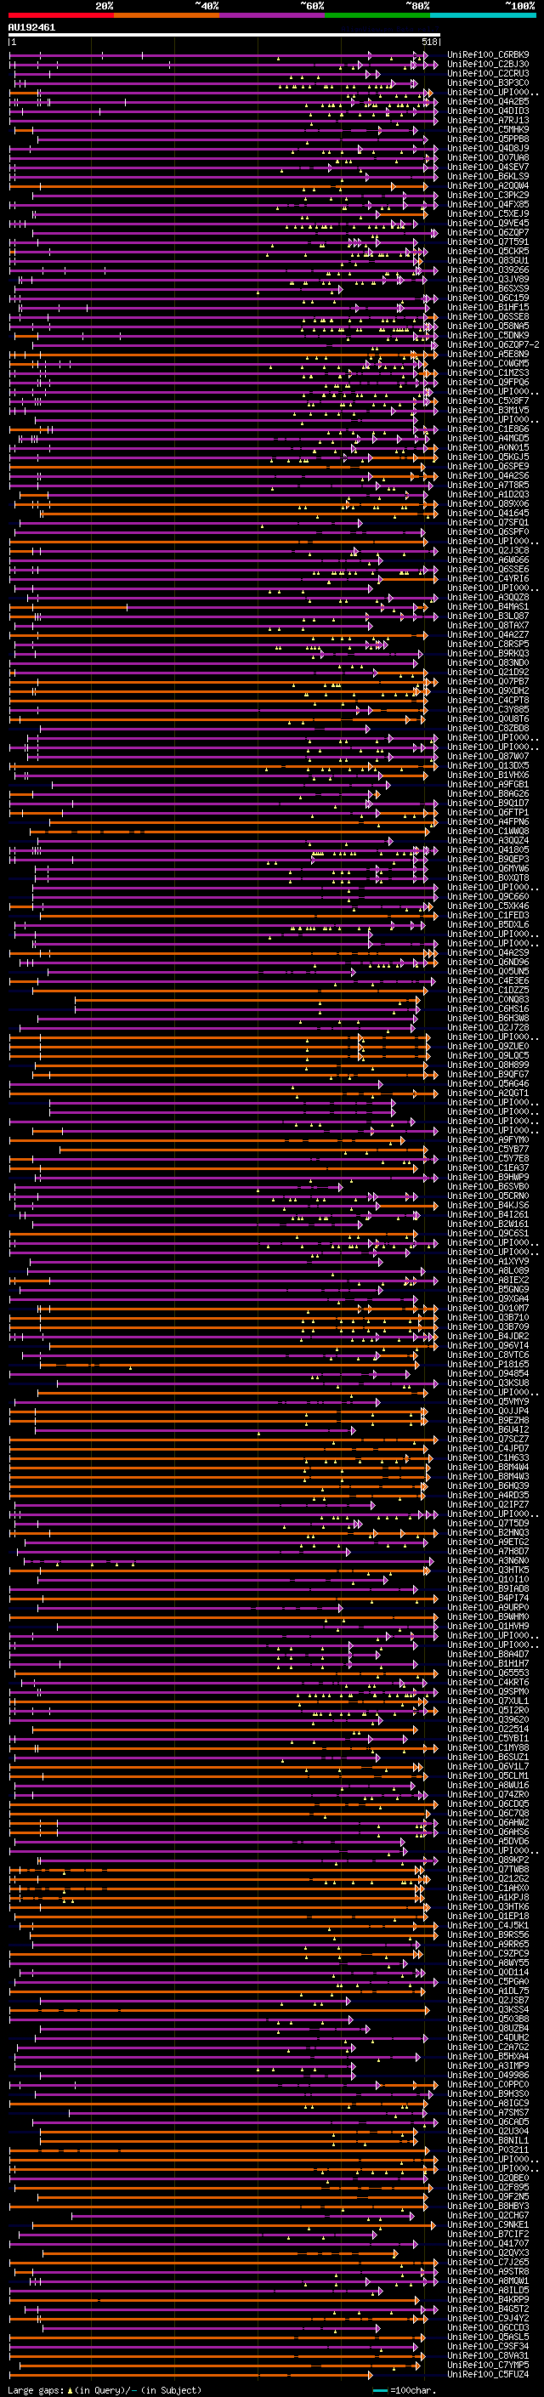The width and height of the screenshot is (544, 2397).
Task: Select hit label UniRef100_B6H3W8
Action: pyautogui.click(x=488, y=1018)
